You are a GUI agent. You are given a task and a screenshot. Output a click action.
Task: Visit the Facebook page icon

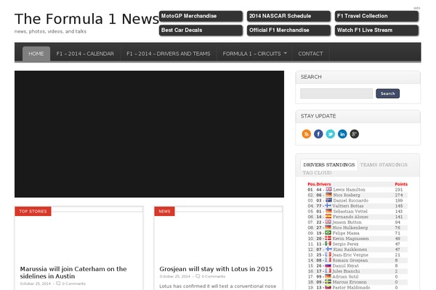[x=318, y=134]
